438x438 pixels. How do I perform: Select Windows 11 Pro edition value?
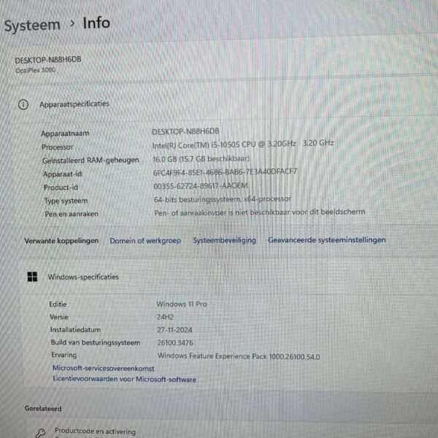coord(182,304)
